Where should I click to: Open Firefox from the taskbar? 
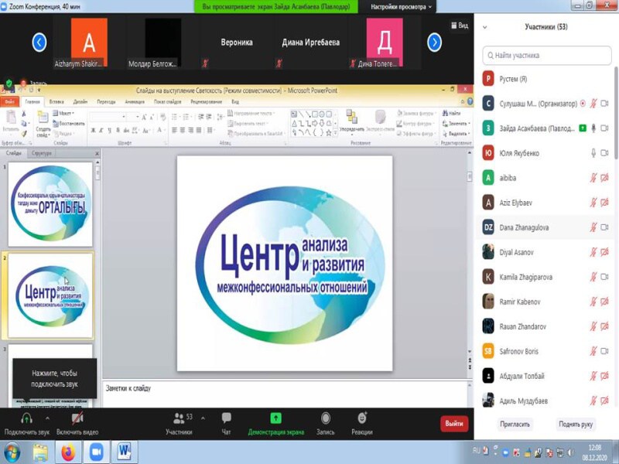tap(68, 452)
